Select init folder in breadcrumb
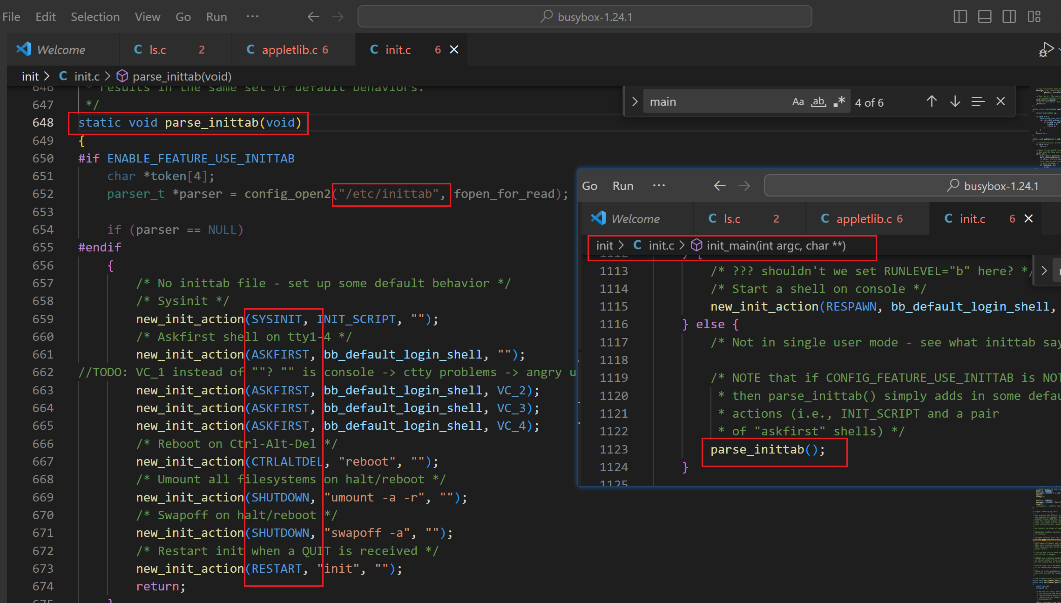The image size is (1061, 603). coord(30,76)
